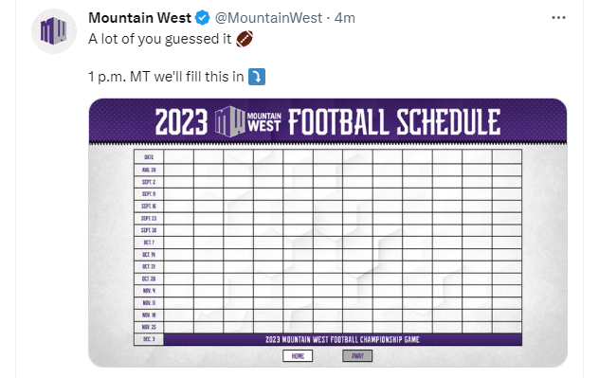Screen dimensions: 599x378
Task: Select the DATE header cell
Action: (149, 157)
